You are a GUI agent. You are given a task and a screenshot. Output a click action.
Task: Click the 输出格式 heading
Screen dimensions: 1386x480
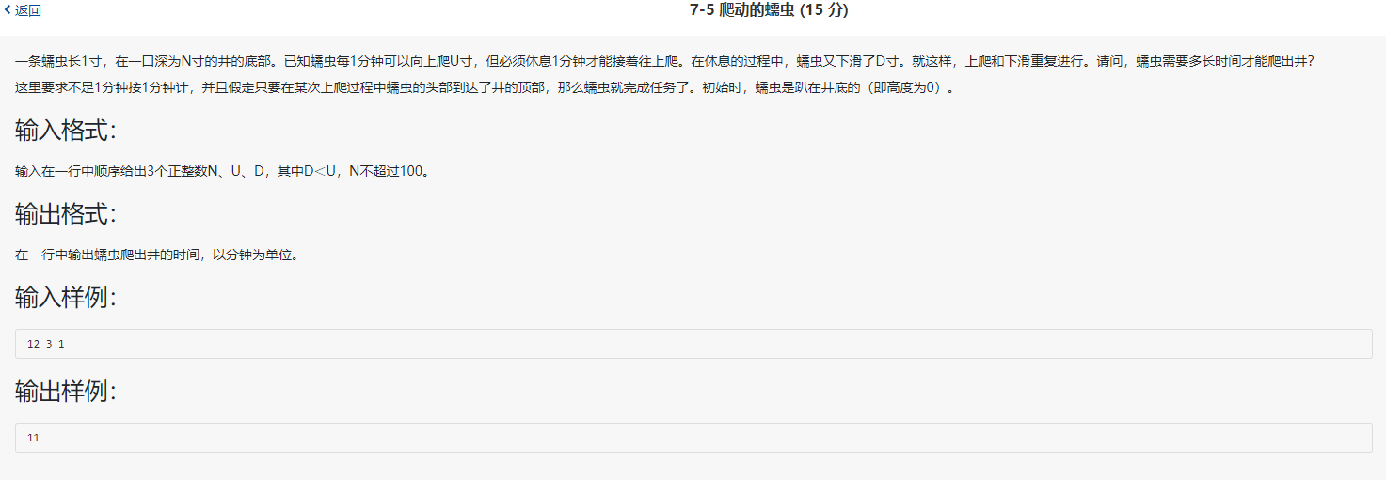click(x=66, y=213)
